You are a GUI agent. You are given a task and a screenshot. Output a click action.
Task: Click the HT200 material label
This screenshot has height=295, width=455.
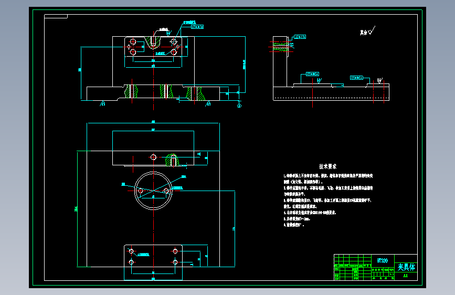[x=383, y=260]
